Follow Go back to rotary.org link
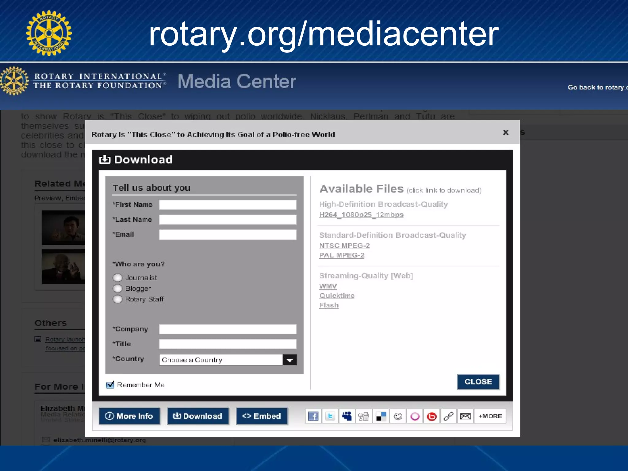The width and height of the screenshot is (628, 471). (x=598, y=87)
